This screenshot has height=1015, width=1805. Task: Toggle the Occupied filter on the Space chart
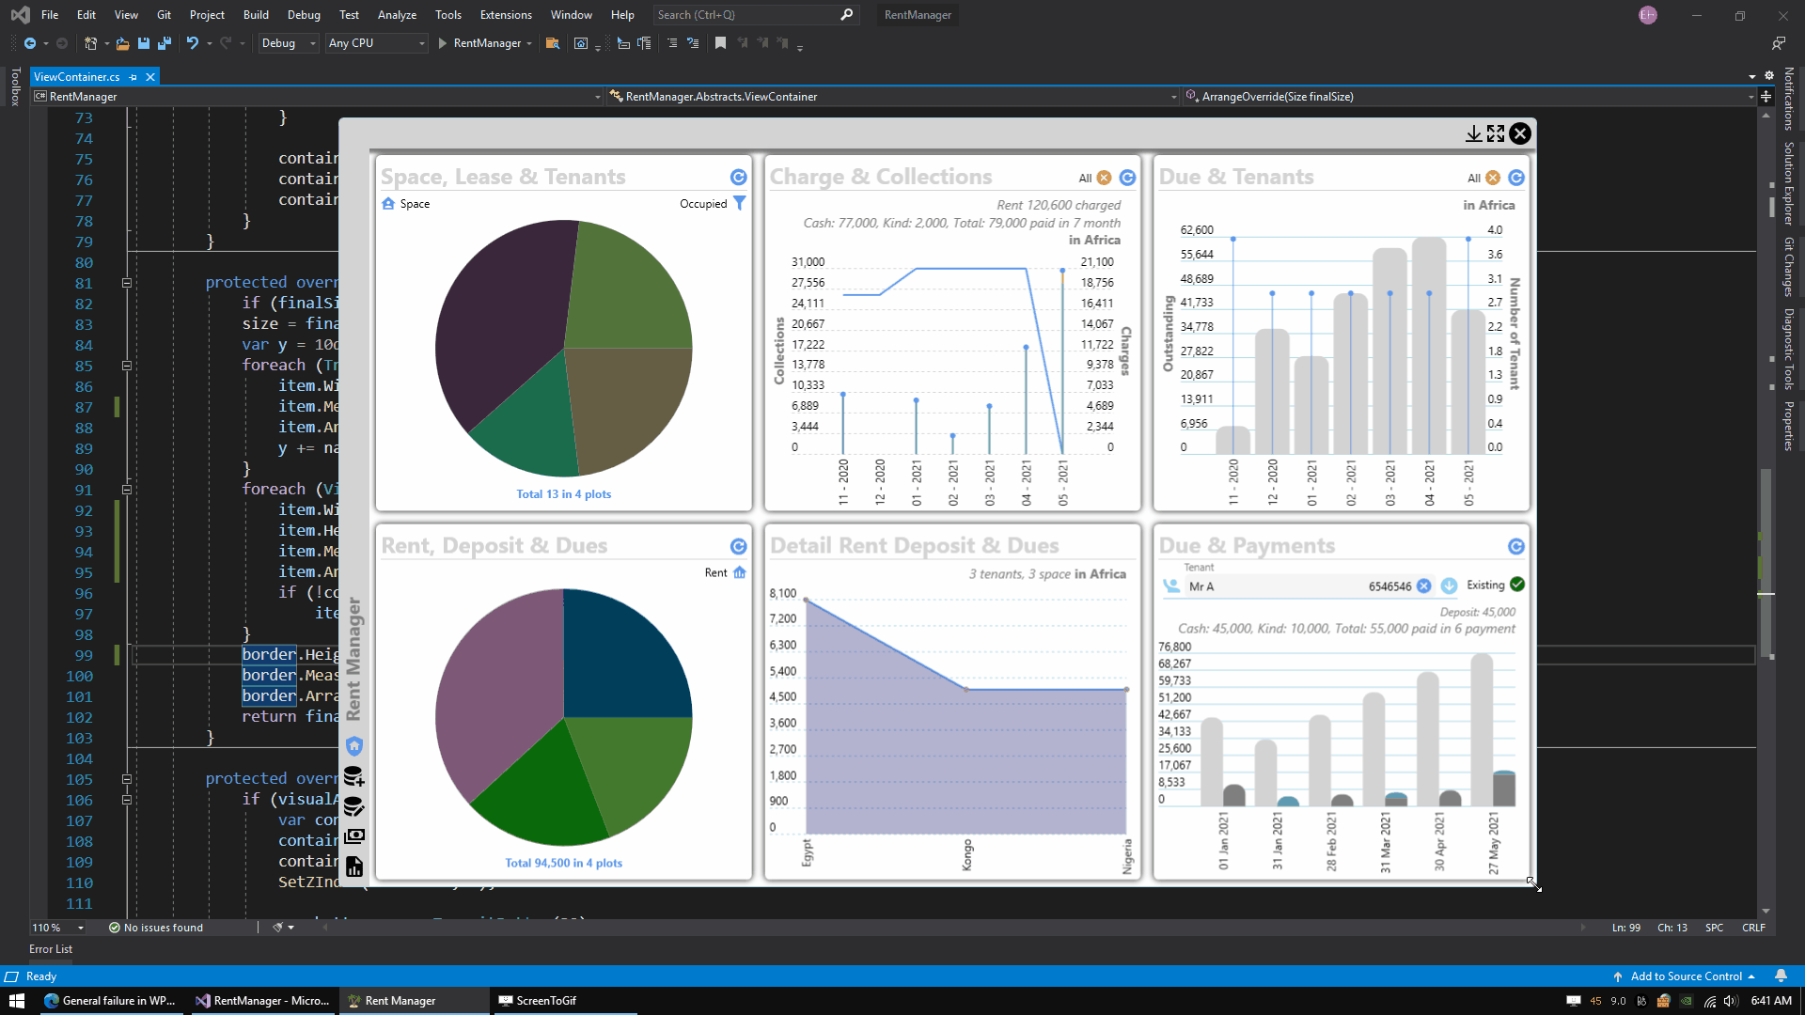click(x=740, y=204)
